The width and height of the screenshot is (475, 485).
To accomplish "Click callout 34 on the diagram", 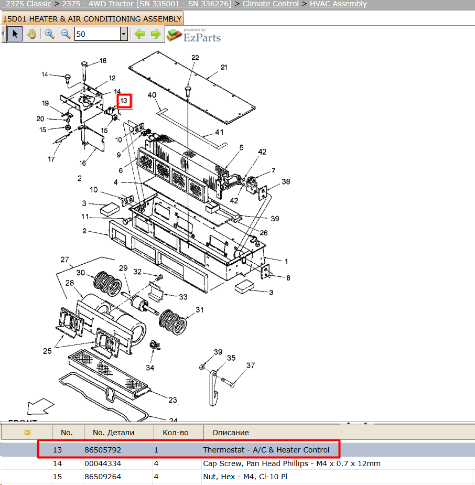I will (x=150, y=368).
